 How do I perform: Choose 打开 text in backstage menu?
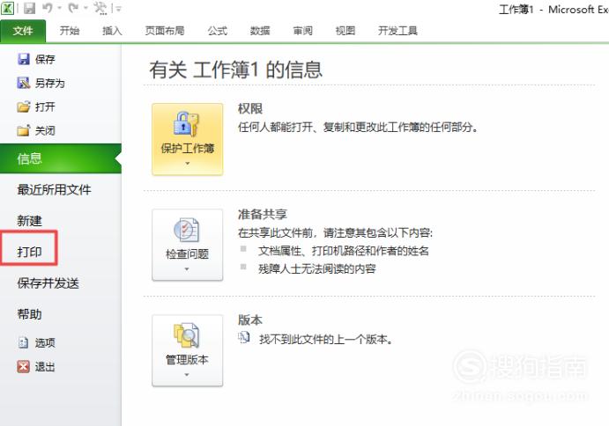(x=45, y=106)
